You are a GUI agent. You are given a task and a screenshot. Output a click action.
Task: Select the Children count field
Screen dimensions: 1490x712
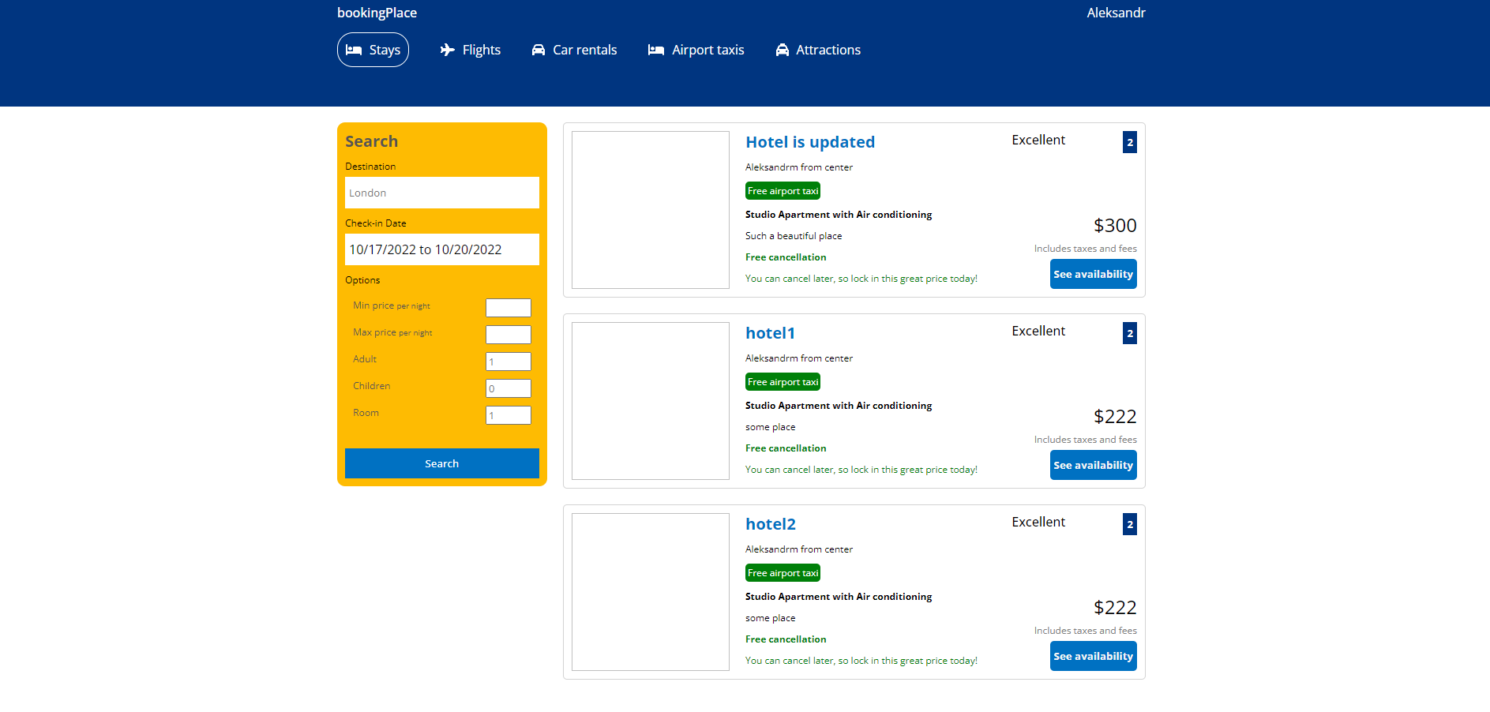[x=509, y=388]
